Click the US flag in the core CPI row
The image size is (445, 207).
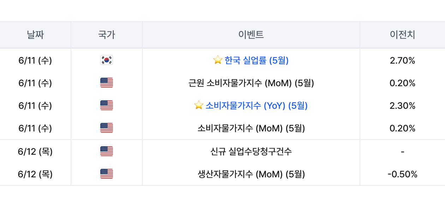(107, 83)
